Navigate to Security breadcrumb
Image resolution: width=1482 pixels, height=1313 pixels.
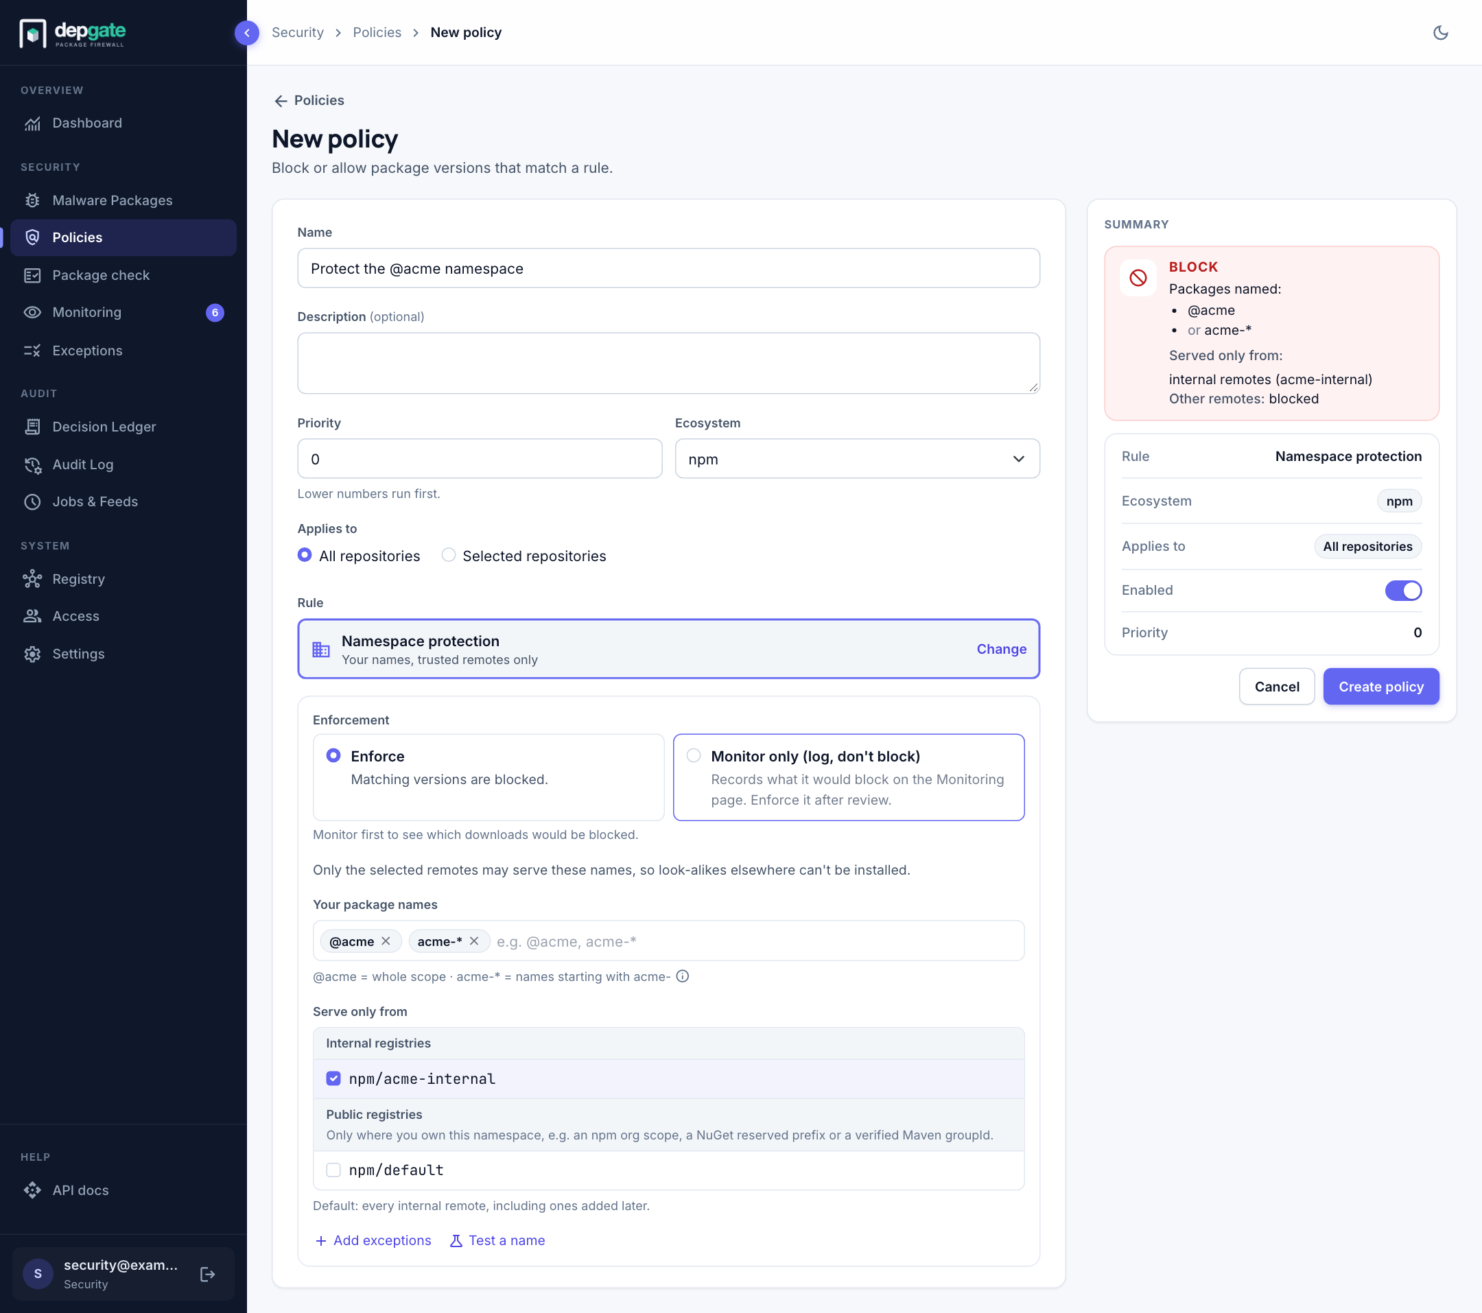[297, 33]
